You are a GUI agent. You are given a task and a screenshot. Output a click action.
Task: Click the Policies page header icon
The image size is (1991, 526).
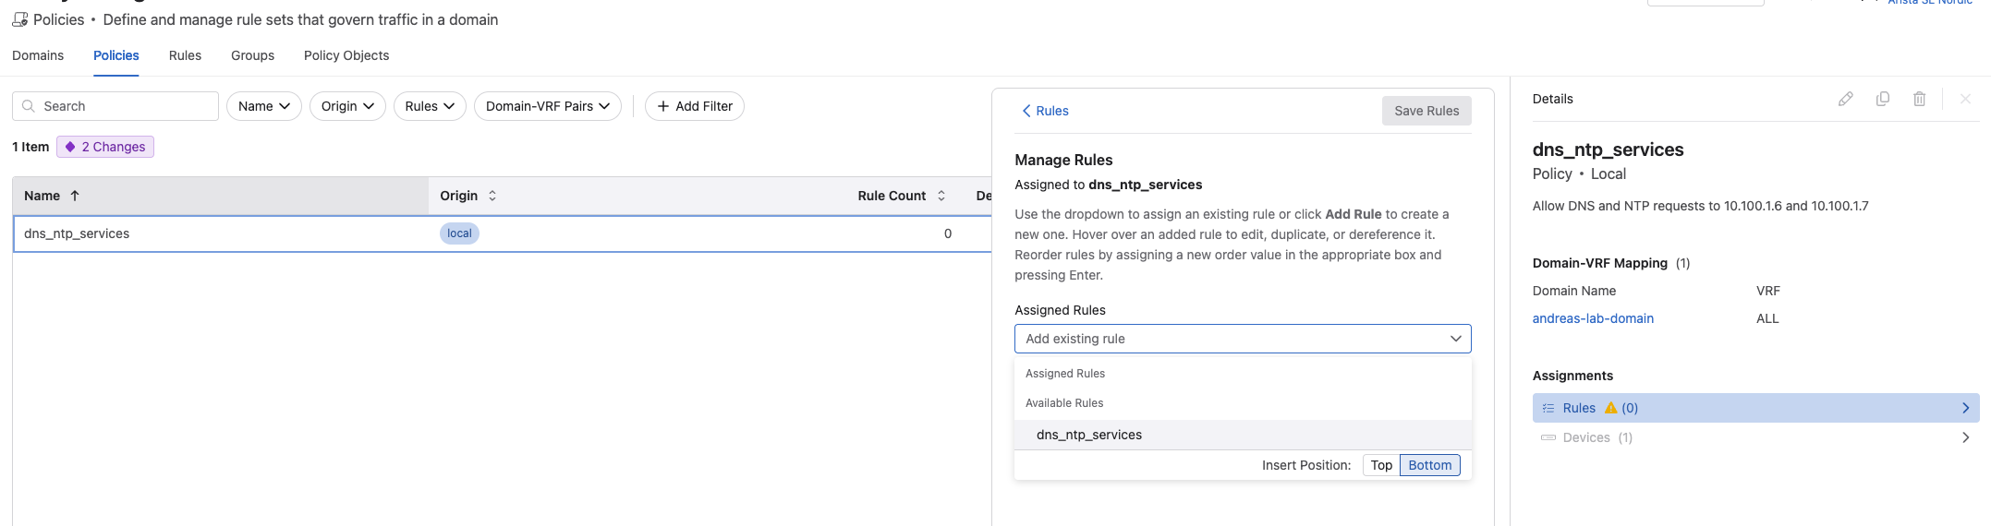(x=19, y=19)
